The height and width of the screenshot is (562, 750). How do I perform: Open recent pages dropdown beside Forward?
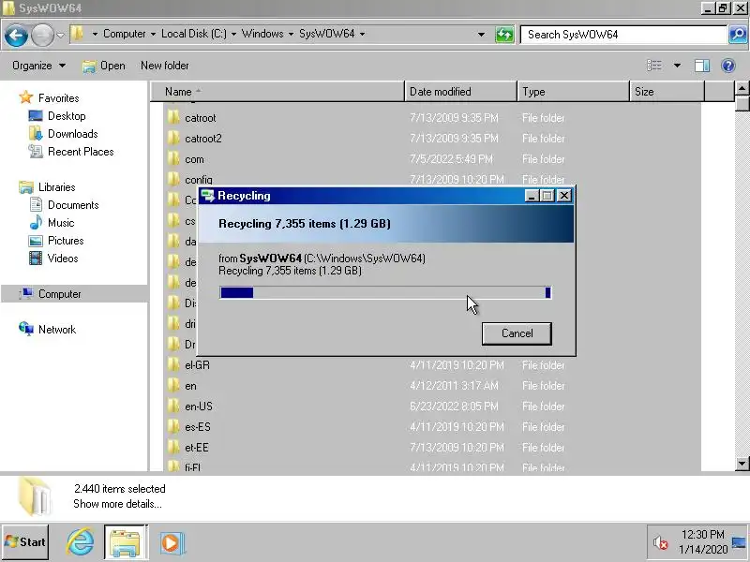60,35
